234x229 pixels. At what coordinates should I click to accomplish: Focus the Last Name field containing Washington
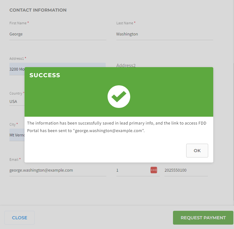(165, 34)
